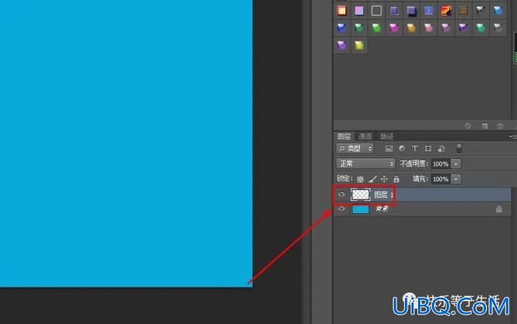Filter layers by type (T) icon

tap(414, 148)
